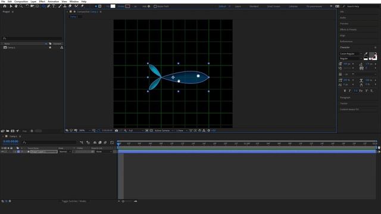Toggle Faux Bold in the Character panel
This screenshot has height=214, width=381.
(345, 91)
